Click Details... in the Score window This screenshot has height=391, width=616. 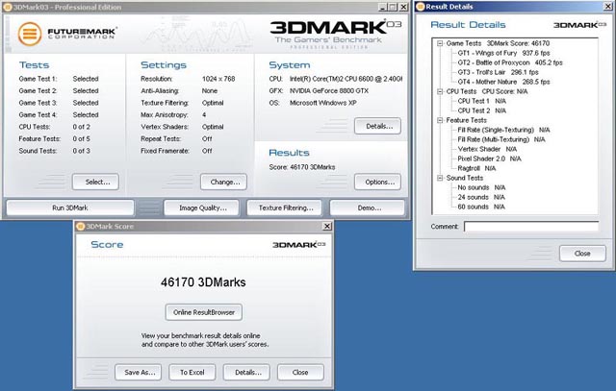coord(246,372)
